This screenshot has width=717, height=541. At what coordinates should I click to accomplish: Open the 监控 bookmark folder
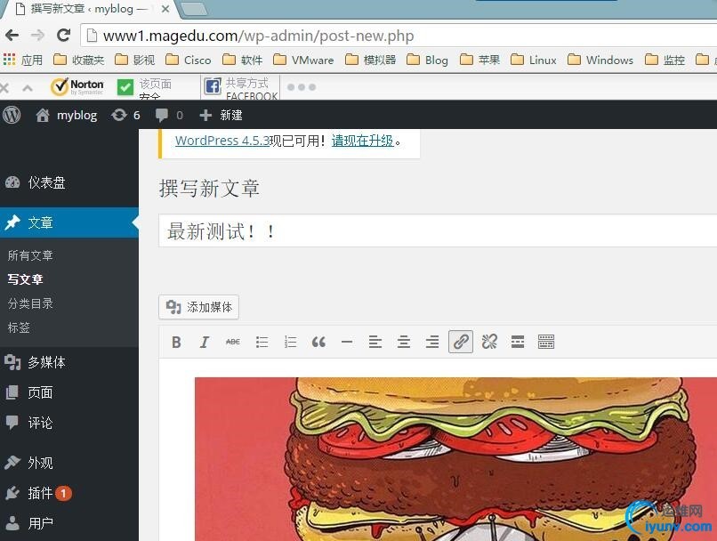[x=665, y=60]
